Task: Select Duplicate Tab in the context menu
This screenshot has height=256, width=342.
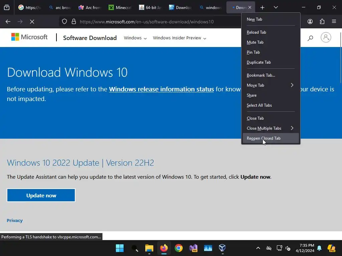Action: click(x=271, y=62)
